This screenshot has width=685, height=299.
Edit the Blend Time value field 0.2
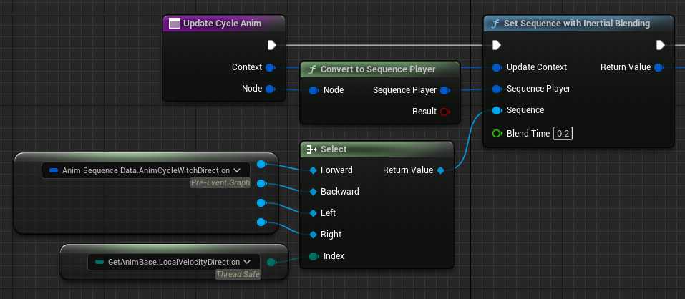(x=563, y=134)
